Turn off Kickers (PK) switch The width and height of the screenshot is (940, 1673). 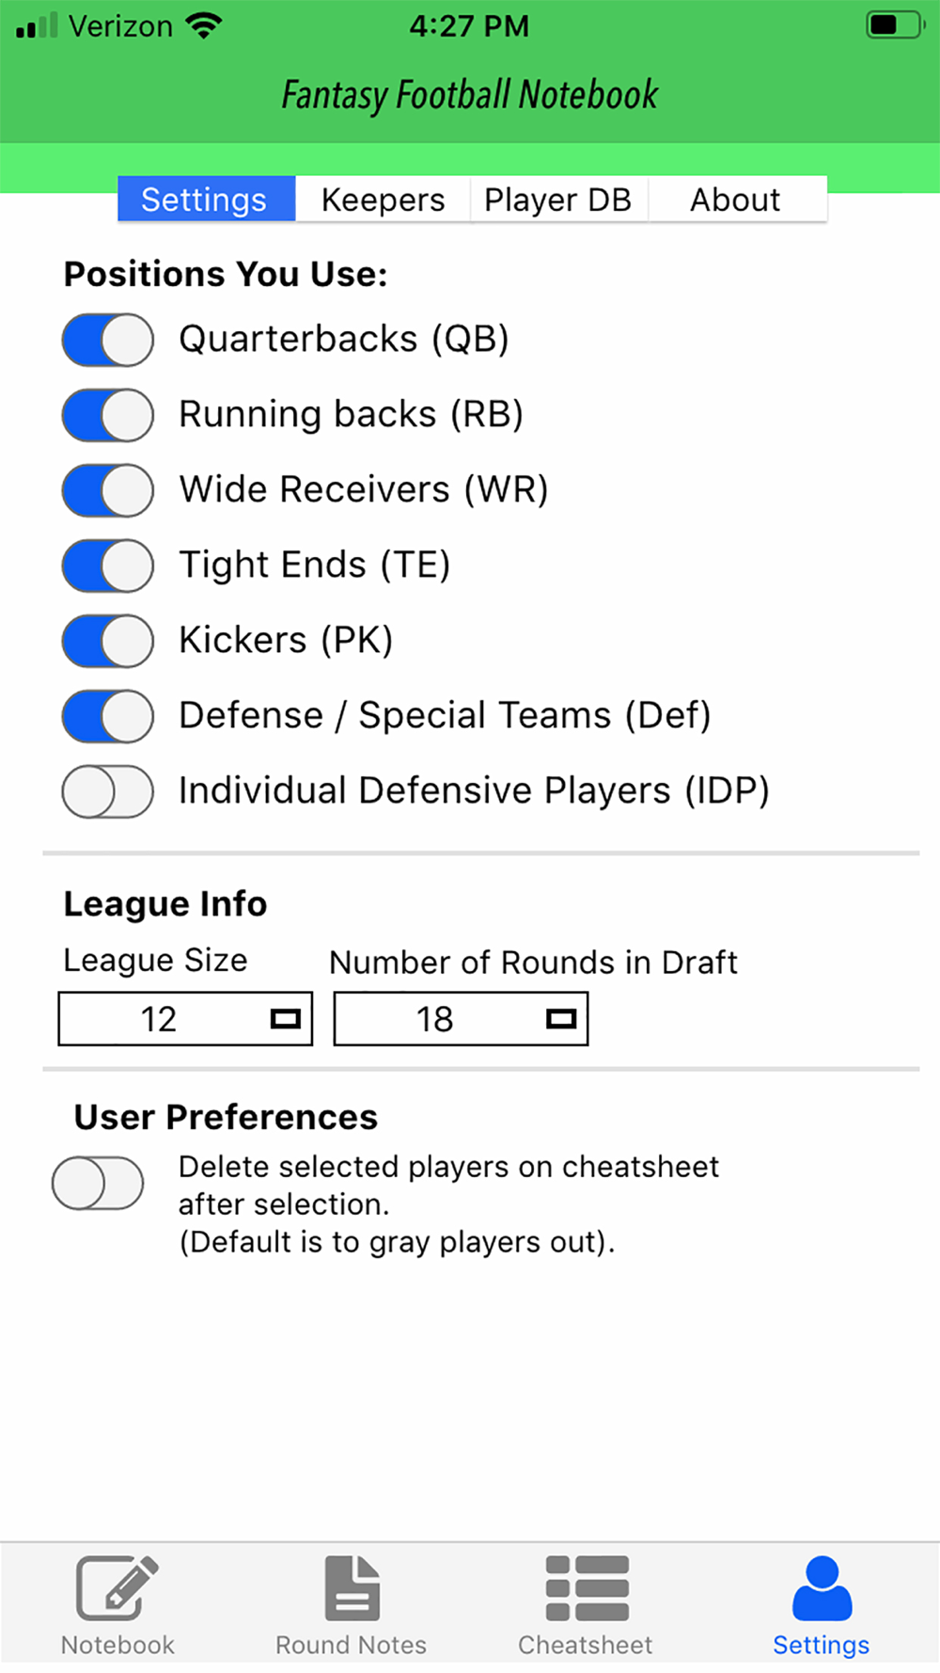click(x=108, y=641)
